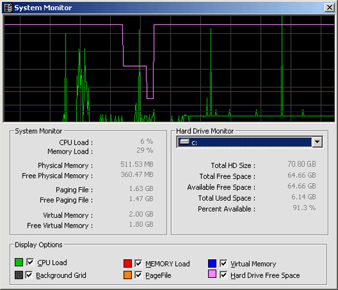The image size is (338, 290).
Task: Uncheck the CPU Load checkbox
Action: point(30,262)
